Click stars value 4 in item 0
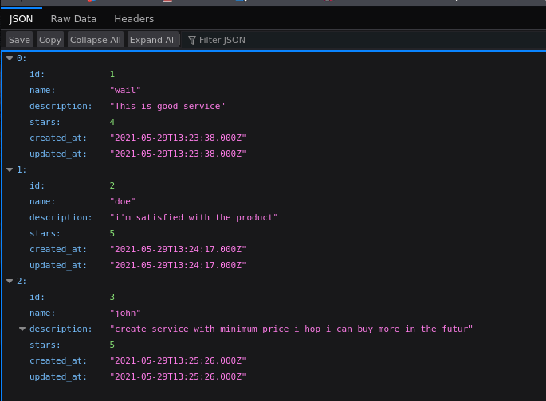546x401 pixels. [x=112, y=122]
